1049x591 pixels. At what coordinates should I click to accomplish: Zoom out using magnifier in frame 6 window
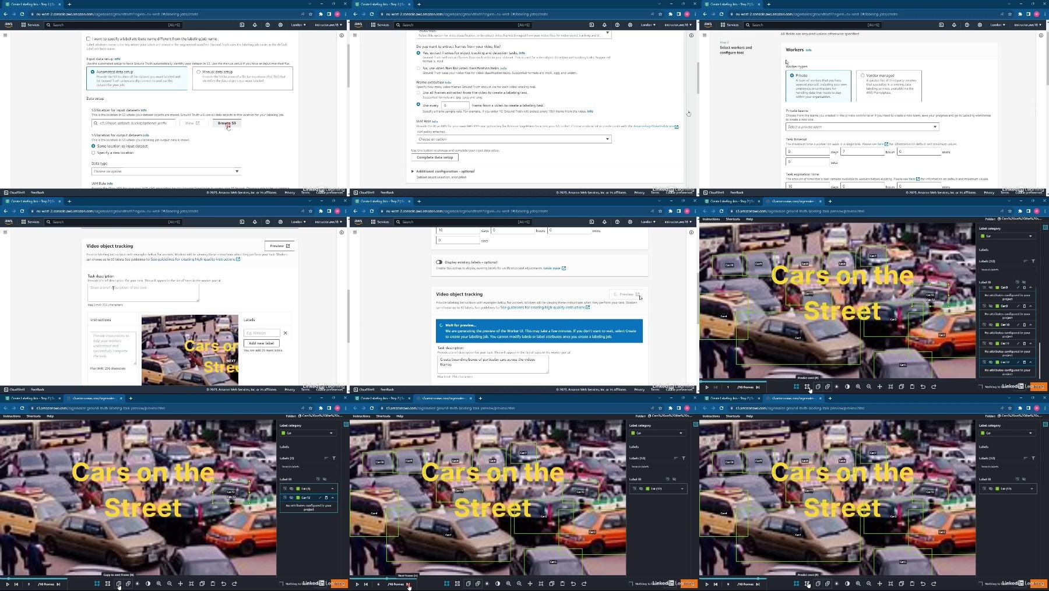pyautogui.click(x=519, y=583)
